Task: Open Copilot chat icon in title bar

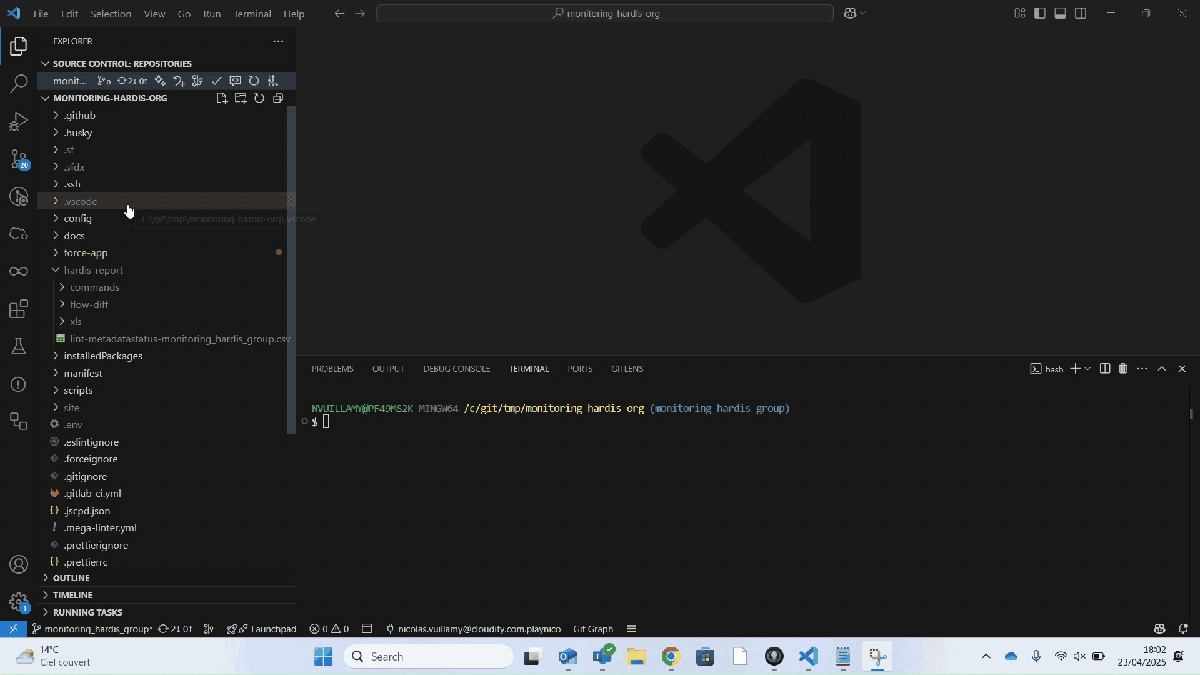Action: click(849, 13)
